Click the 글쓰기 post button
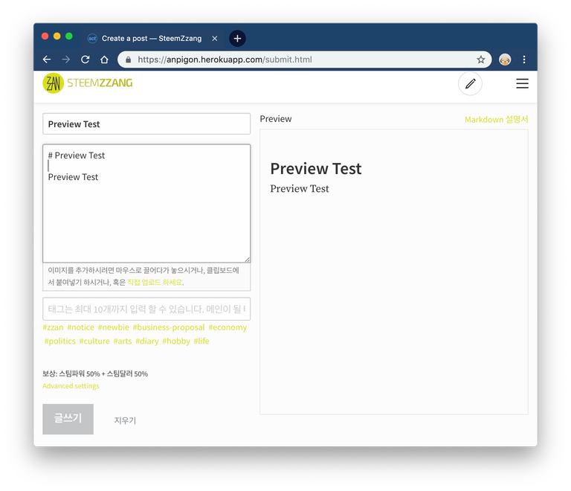This screenshot has width=571, height=491. (68, 419)
